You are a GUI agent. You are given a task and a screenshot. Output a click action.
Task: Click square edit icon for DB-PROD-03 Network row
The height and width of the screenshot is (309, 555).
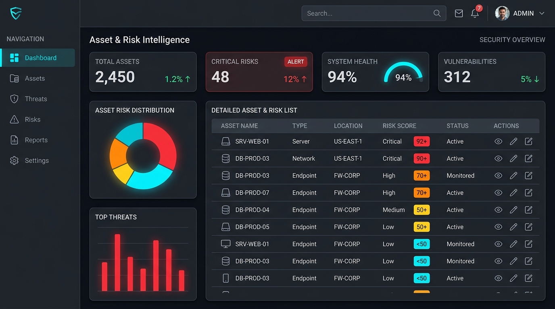click(528, 159)
